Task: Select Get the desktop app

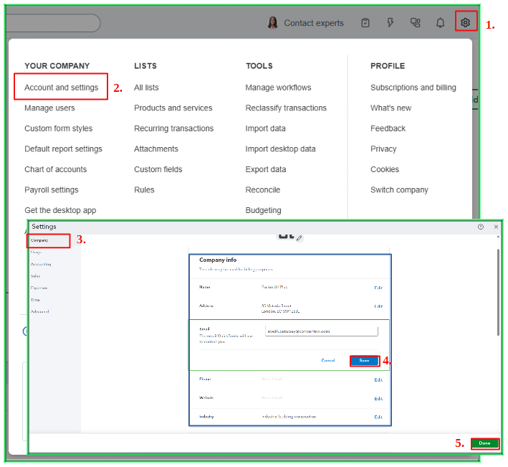Action: tap(60, 210)
